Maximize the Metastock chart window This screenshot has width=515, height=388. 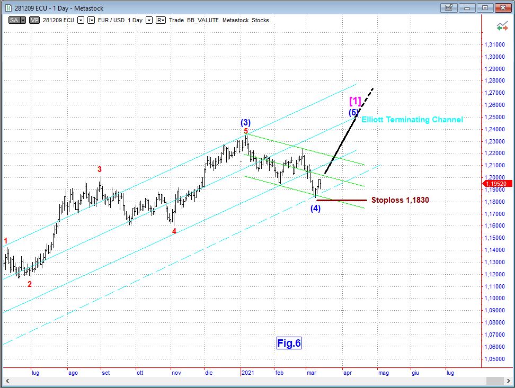pyautogui.click(x=484, y=7)
